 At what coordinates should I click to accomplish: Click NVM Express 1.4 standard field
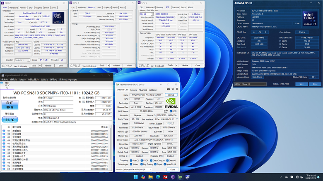pos(77,118)
